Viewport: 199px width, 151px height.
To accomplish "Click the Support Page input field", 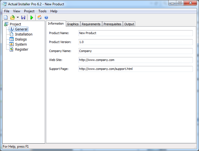I will pos(135,69).
